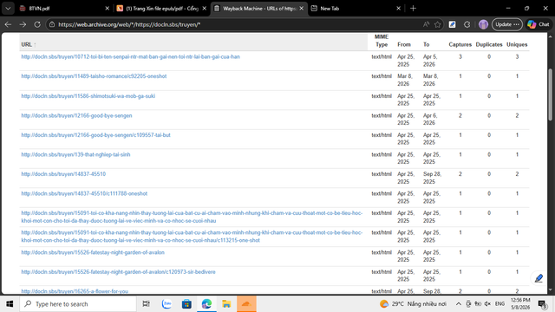Click the Update button
The width and height of the screenshot is (555, 312).
506,24
